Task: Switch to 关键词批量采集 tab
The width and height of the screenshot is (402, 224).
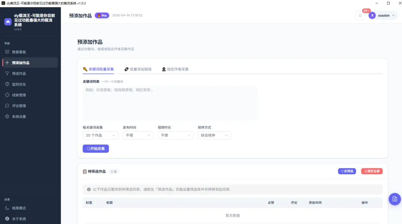Action: pyautogui.click(x=98, y=69)
